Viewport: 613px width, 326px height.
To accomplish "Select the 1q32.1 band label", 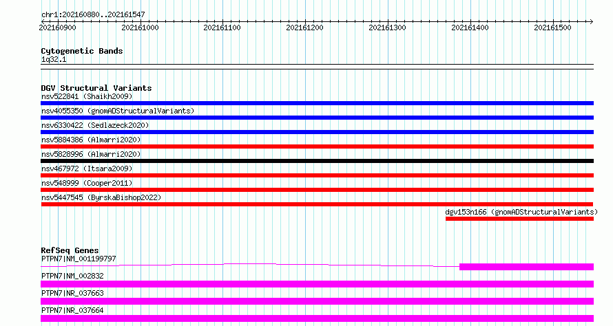I will point(54,60).
